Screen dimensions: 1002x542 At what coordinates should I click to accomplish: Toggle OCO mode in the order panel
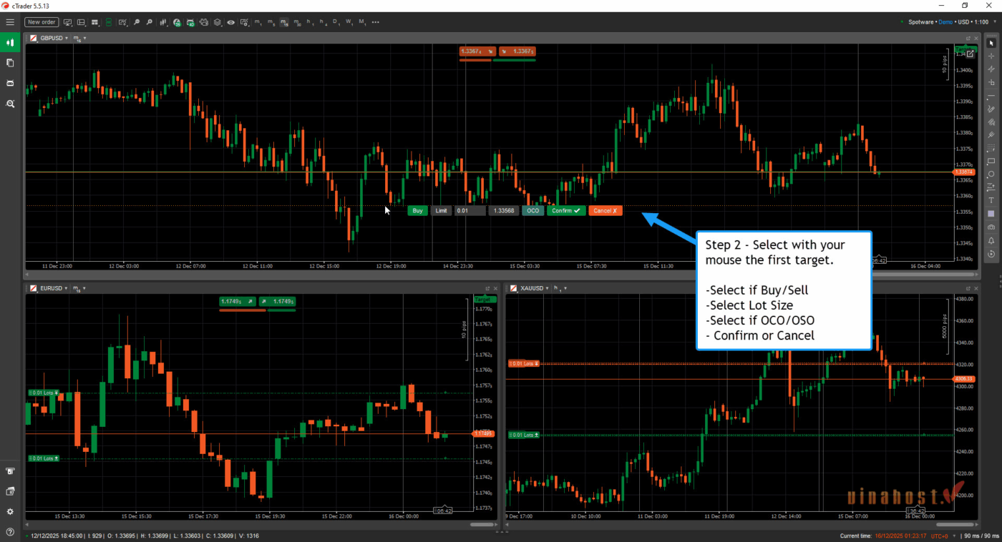pyautogui.click(x=532, y=210)
